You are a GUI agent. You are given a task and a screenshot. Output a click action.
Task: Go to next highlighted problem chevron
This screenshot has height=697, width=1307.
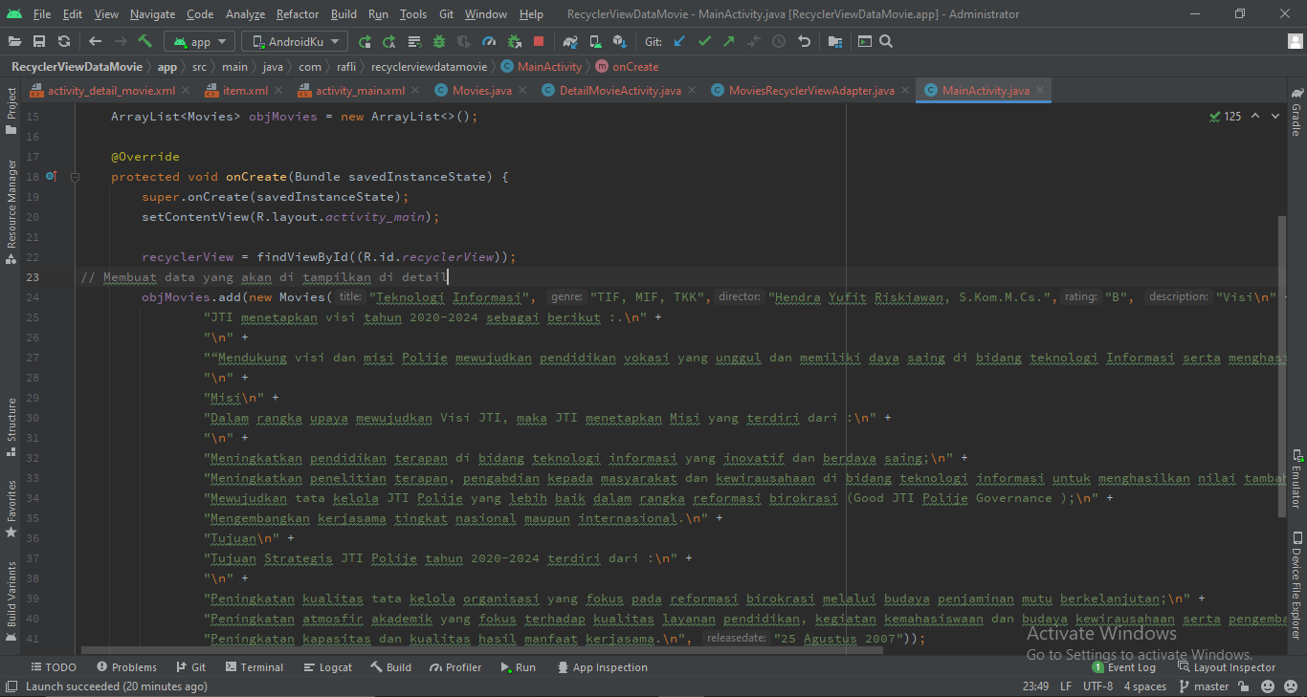(x=1274, y=116)
